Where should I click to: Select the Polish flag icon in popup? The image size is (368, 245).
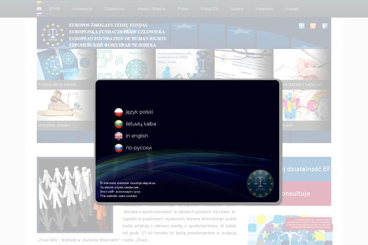coord(118,112)
